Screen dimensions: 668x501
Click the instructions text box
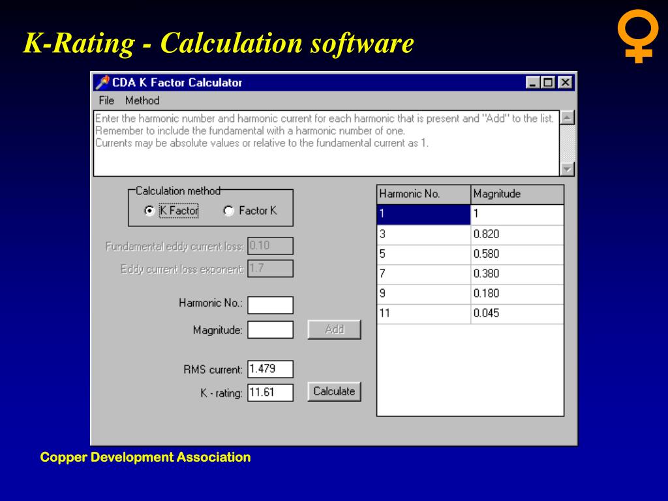coord(326,143)
